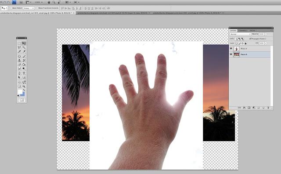Toggle lock all

(x=245, y=43)
